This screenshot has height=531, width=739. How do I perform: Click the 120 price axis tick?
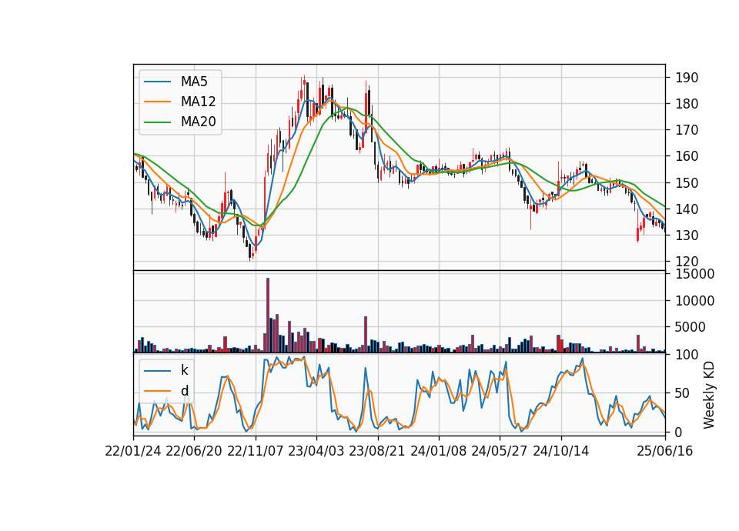[x=687, y=262]
